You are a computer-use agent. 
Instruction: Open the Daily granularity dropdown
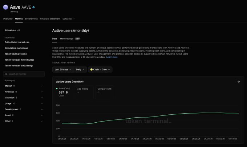[x=80, y=70]
